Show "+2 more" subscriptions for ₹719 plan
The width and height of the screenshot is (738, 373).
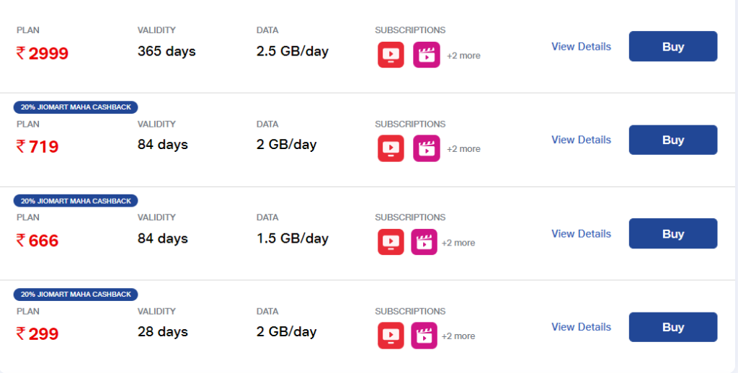(x=463, y=149)
